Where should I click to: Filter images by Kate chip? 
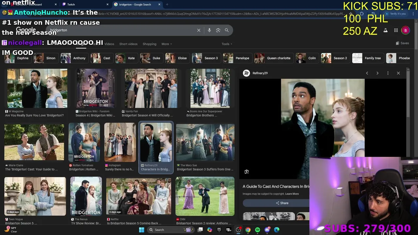pos(126,58)
